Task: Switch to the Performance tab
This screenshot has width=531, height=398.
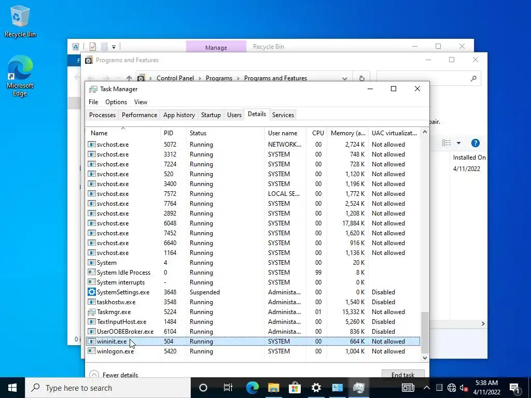Action: 139,115
